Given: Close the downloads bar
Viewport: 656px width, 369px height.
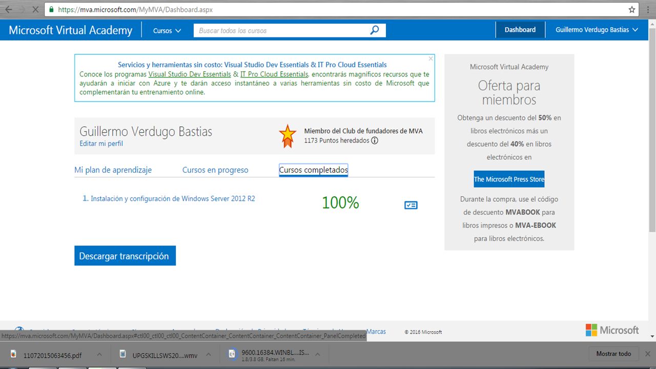Looking at the screenshot, I should coord(647,354).
